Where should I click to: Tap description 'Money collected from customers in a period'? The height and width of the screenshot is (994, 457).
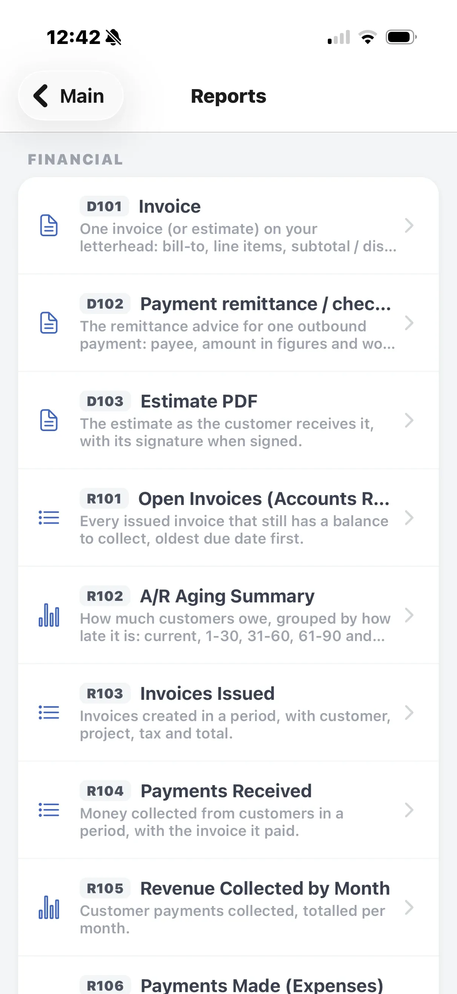pyautogui.click(x=212, y=822)
